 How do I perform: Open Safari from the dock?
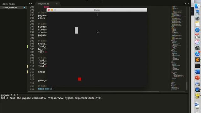[x=197, y=30]
